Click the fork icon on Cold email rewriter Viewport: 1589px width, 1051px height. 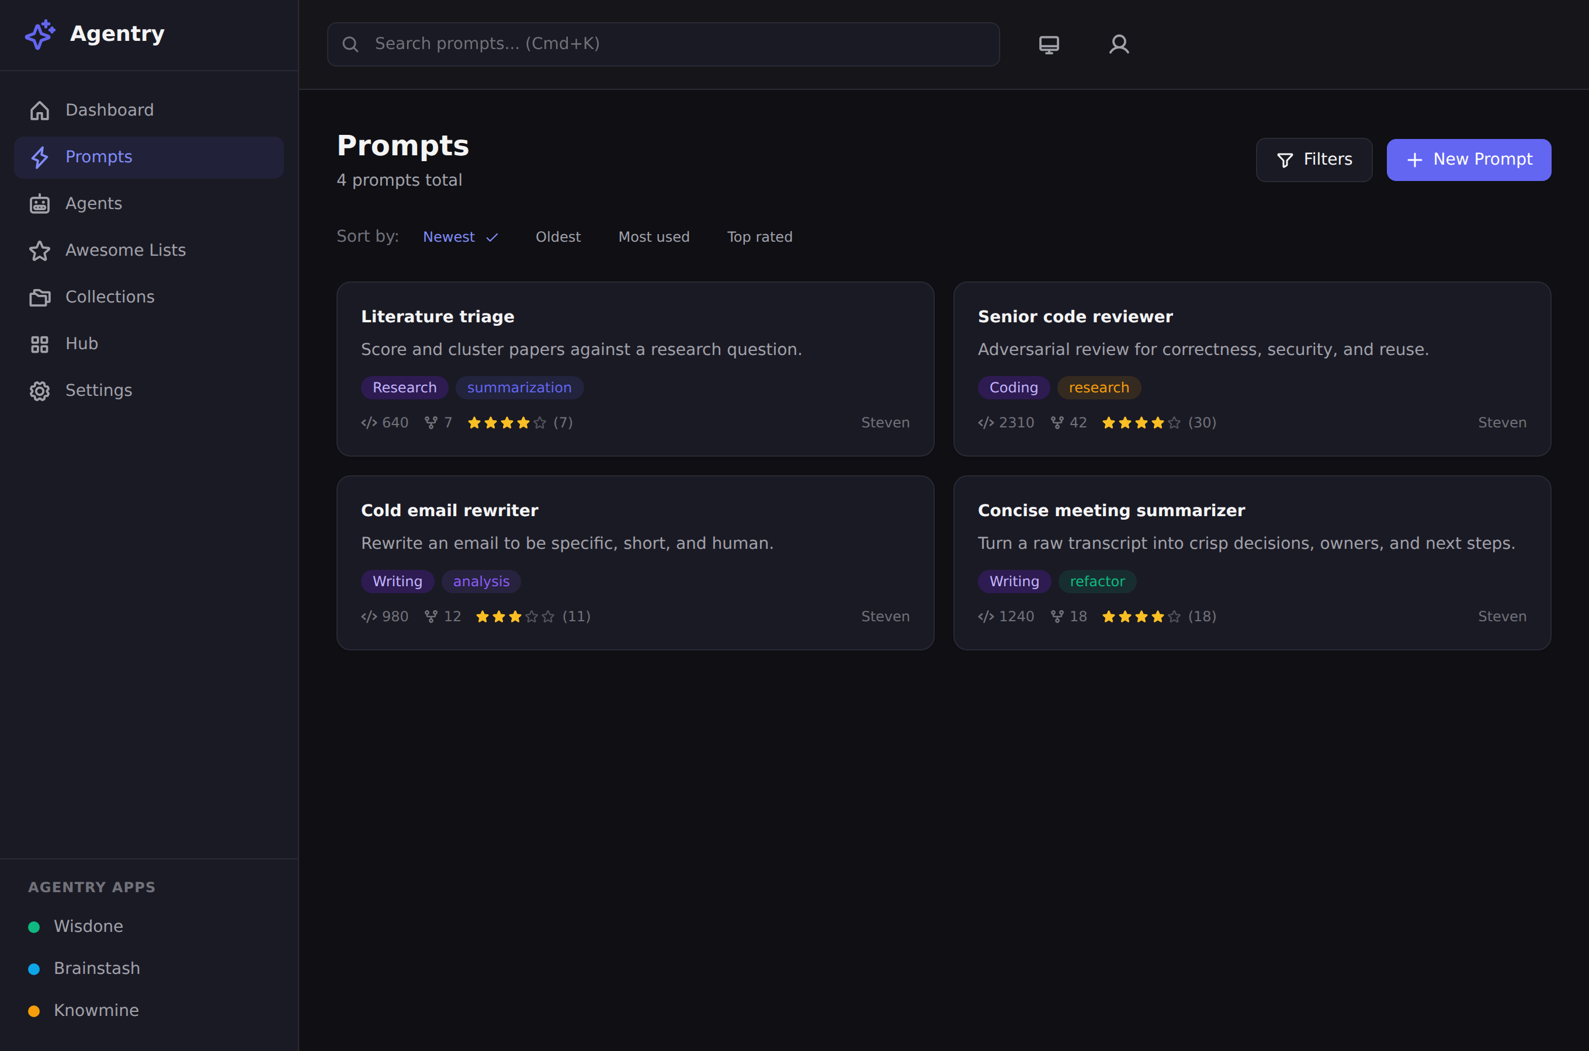[431, 616]
